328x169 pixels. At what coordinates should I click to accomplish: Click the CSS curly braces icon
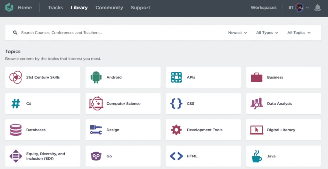(176, 103)
